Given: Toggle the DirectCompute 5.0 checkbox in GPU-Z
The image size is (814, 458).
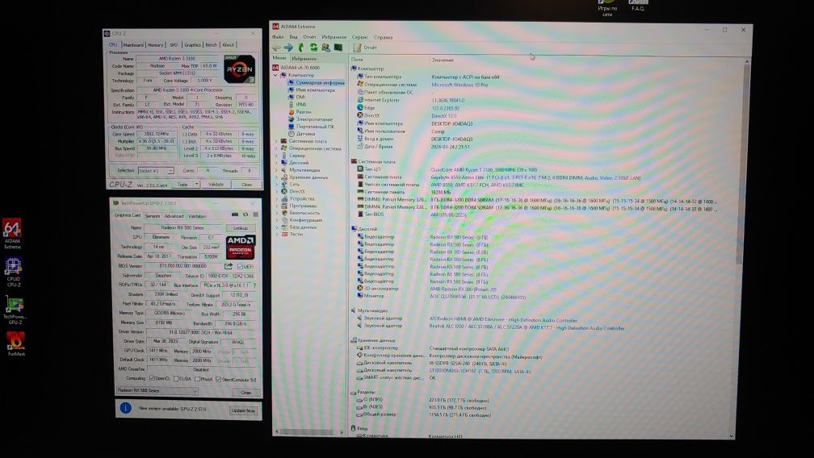Looking at the screenshot, I should [x=219, y=379].
